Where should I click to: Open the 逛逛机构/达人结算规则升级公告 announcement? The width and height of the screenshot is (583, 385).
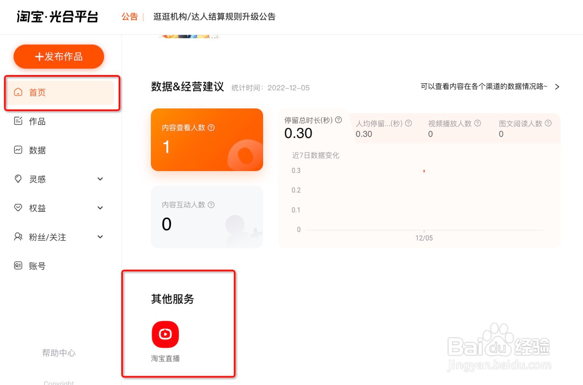tap(214, 17)
